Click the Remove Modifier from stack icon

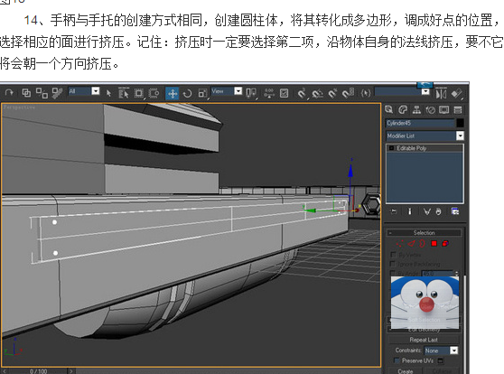[x=438, y=211]
